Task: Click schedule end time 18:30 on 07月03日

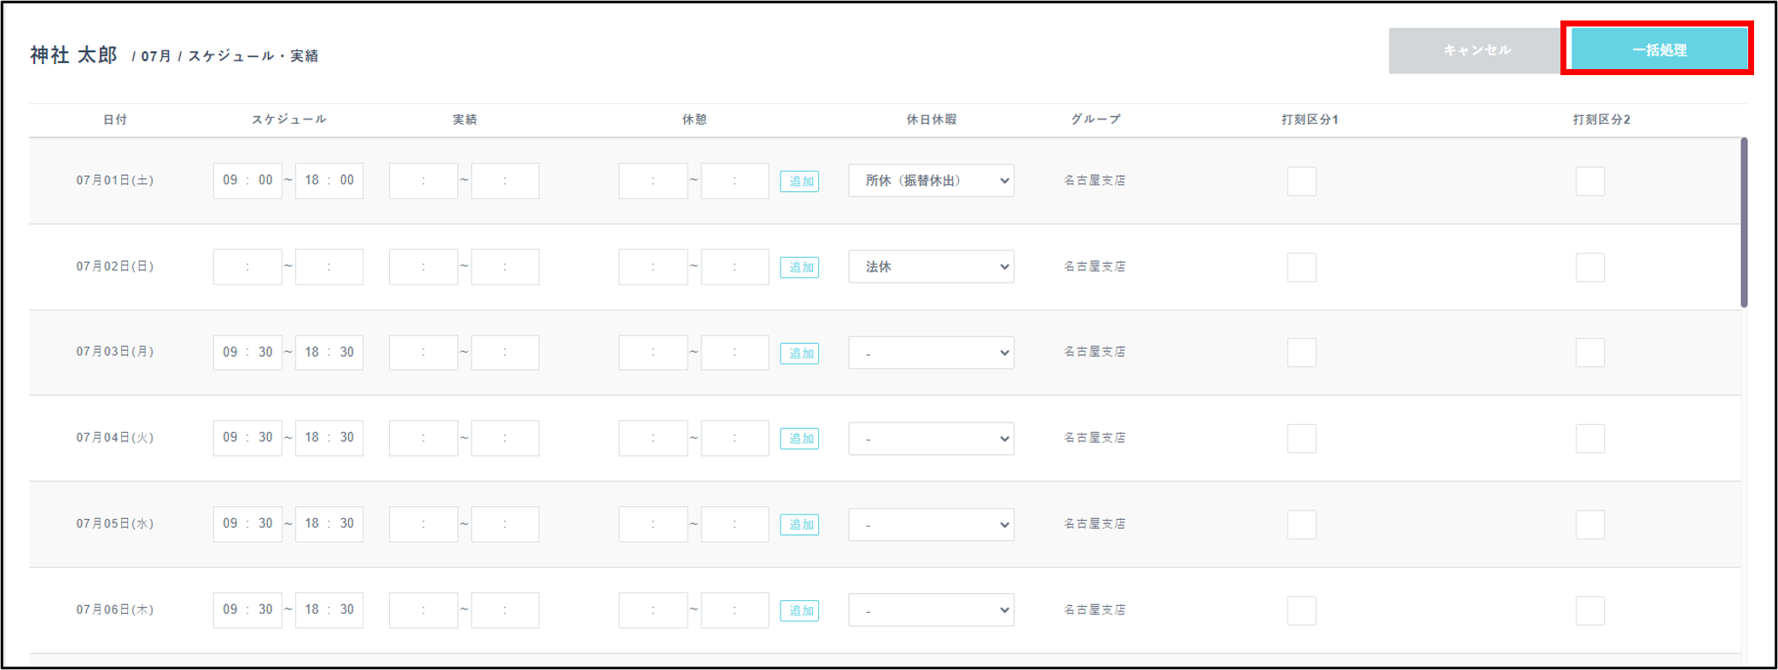Action: (x=329, y=352)
